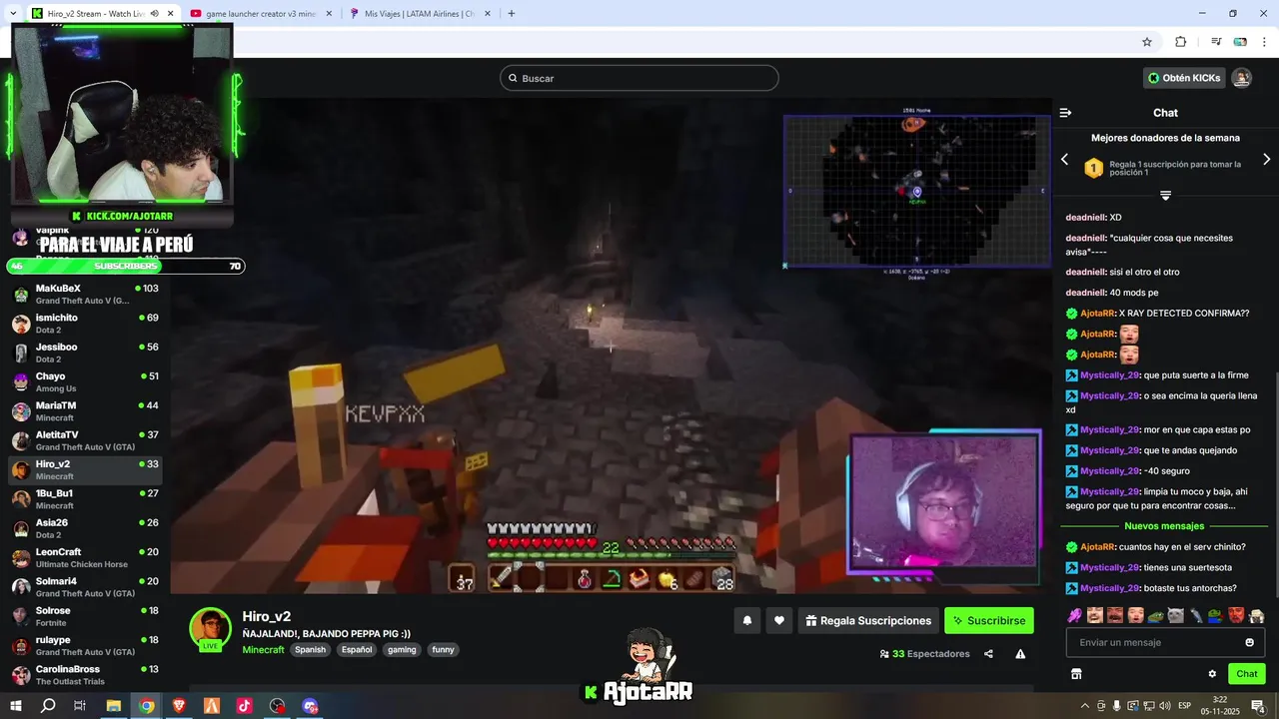Select the Hiro_v2 Stream tab
This screenshot has height=719, width=1279.
[102, 14]
